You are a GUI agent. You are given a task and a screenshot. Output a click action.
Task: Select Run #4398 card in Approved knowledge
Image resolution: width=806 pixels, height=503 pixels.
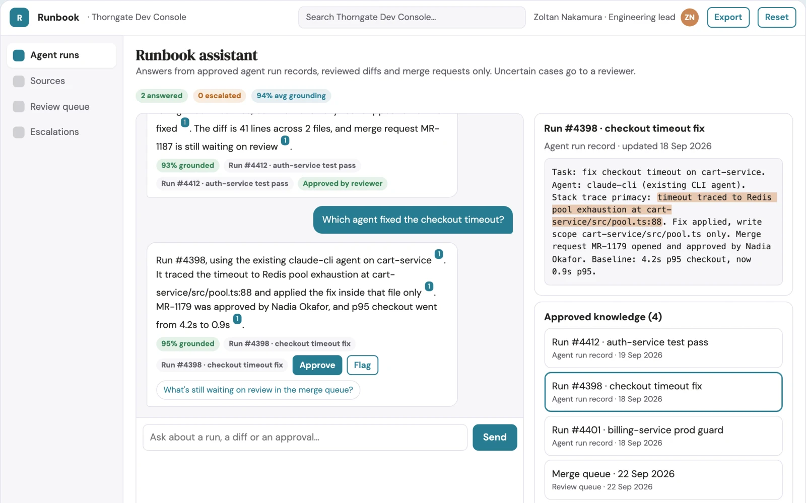coord(663,392)
